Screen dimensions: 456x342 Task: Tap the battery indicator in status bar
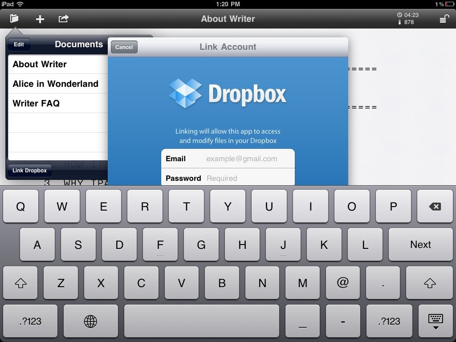[449, 4]
